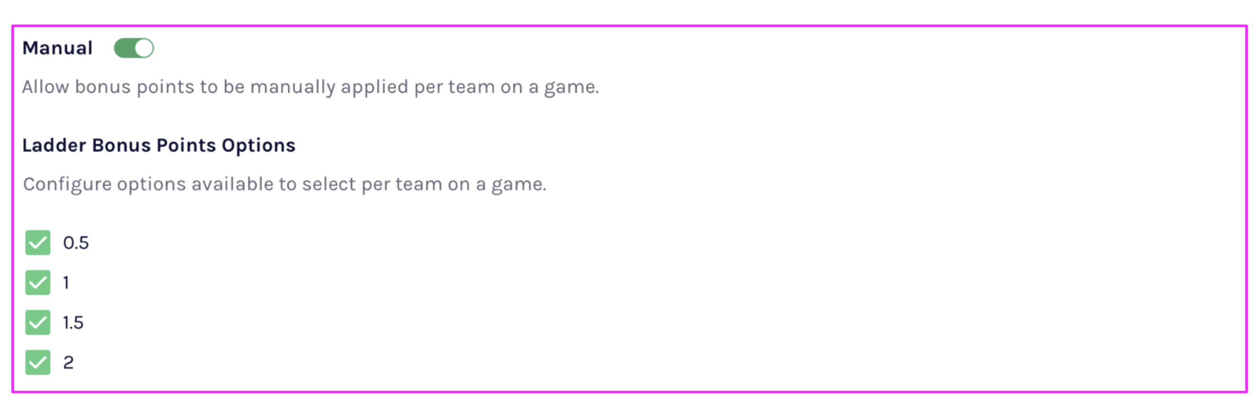
Task: Click the "1" option label
Action: tap(66, 283)
